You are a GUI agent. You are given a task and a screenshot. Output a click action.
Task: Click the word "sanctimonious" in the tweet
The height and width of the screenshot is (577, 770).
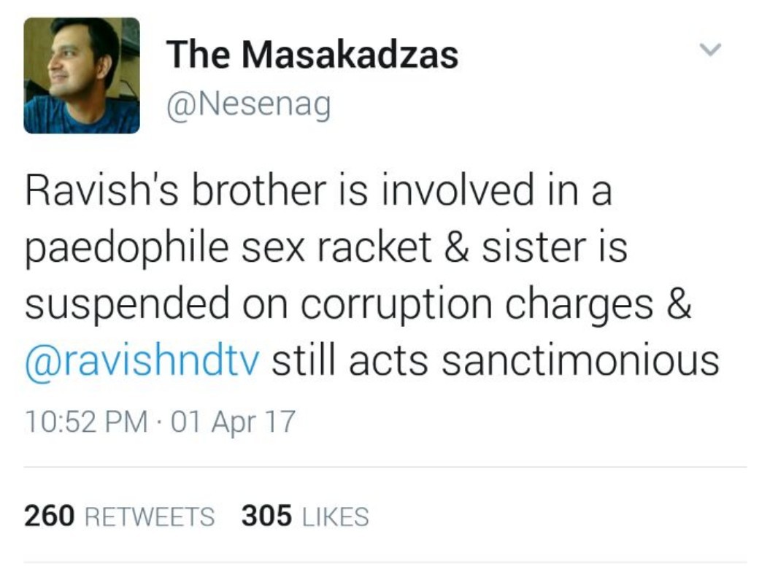(x=581, y=363)
